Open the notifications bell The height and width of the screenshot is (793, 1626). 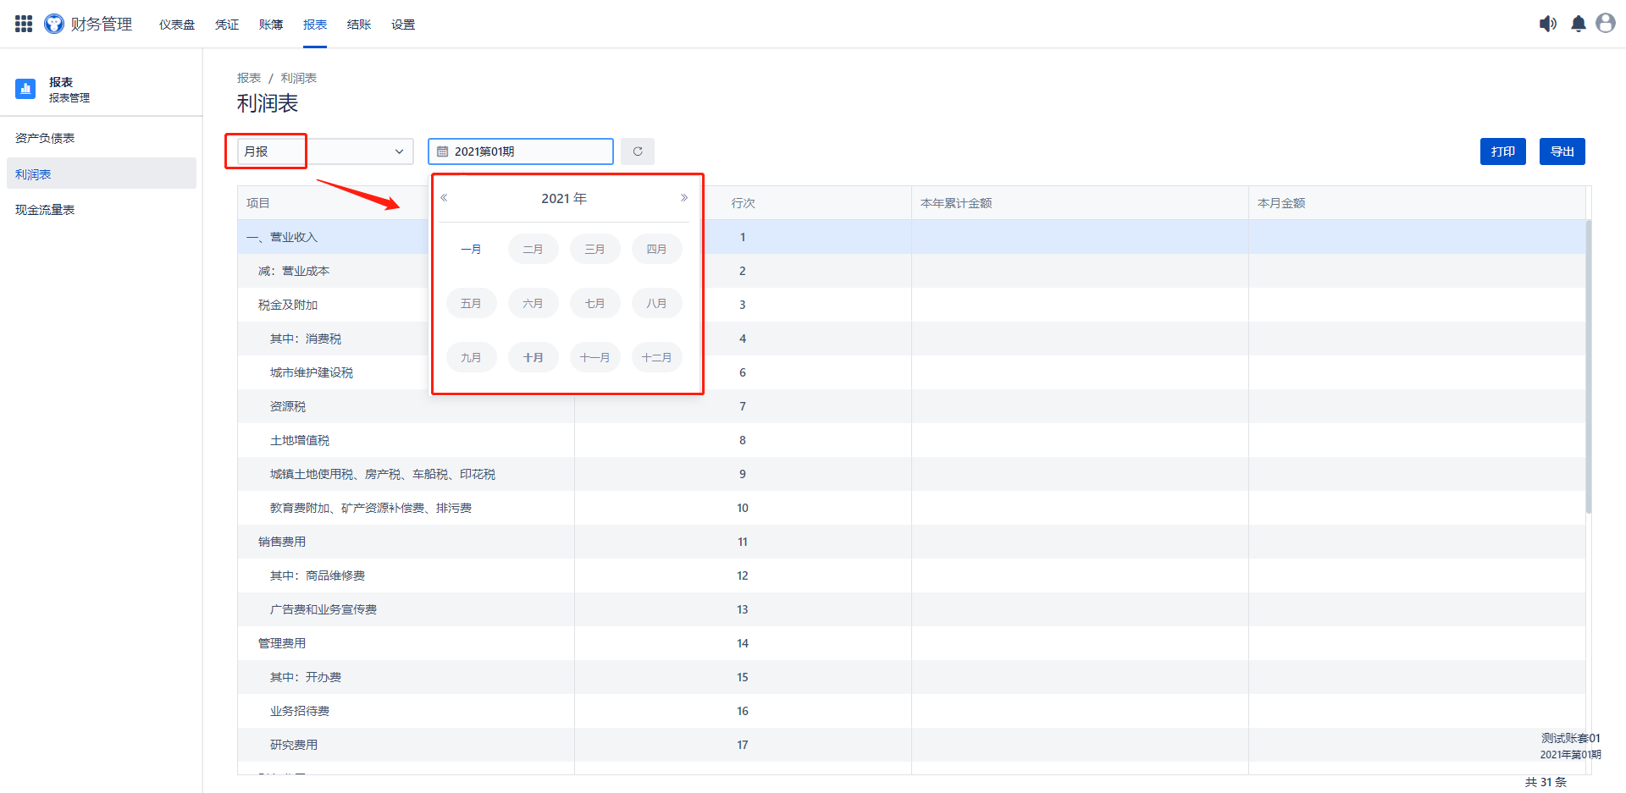[1579, 24]
